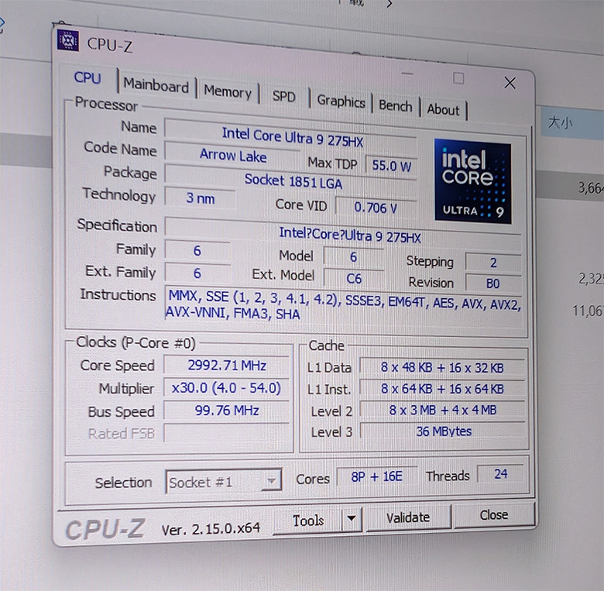This screenshot has height=591, width=604.
Task: Click the Cores value 8P + 16E
Action: coord(377,476)
